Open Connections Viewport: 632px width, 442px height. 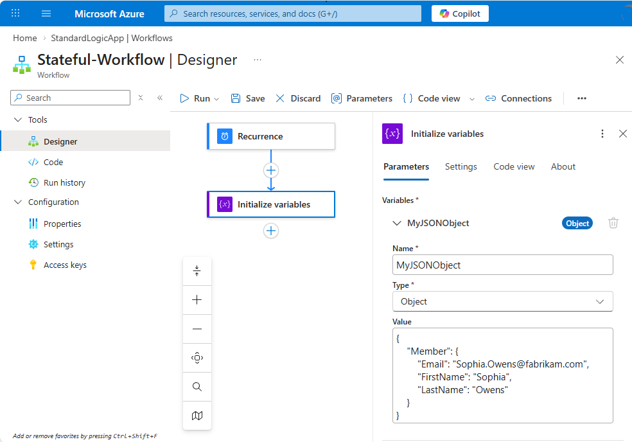click(518, 98)
